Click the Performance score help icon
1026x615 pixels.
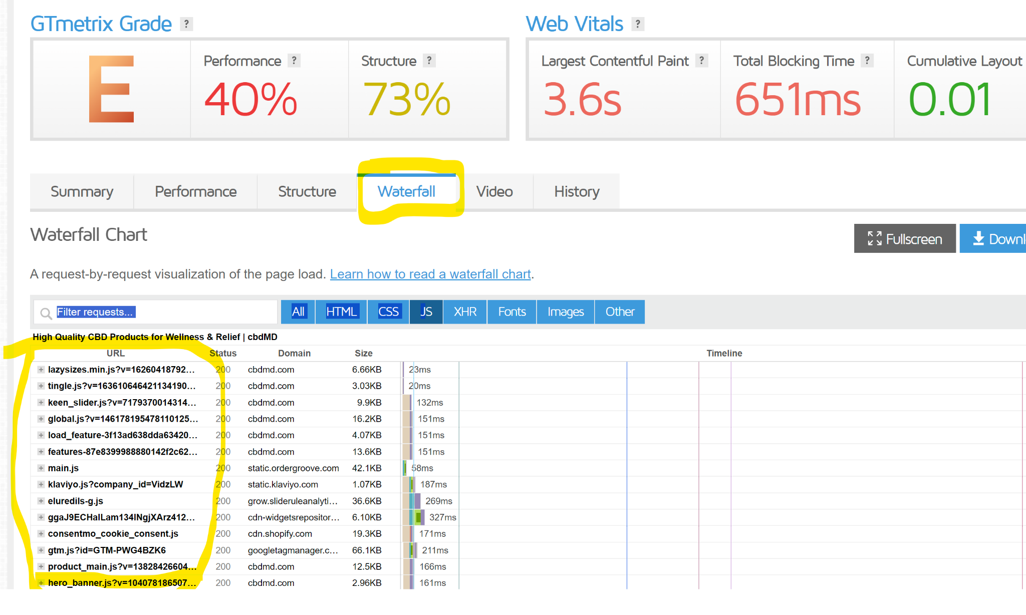pos(294,61)
